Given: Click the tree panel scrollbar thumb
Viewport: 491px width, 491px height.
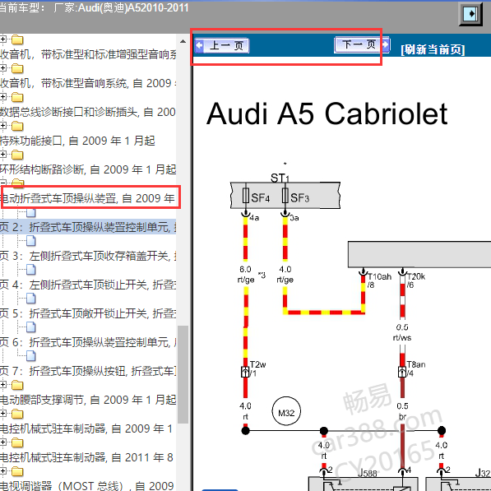Looking at the screenshot, I should (x=183, y=374).
